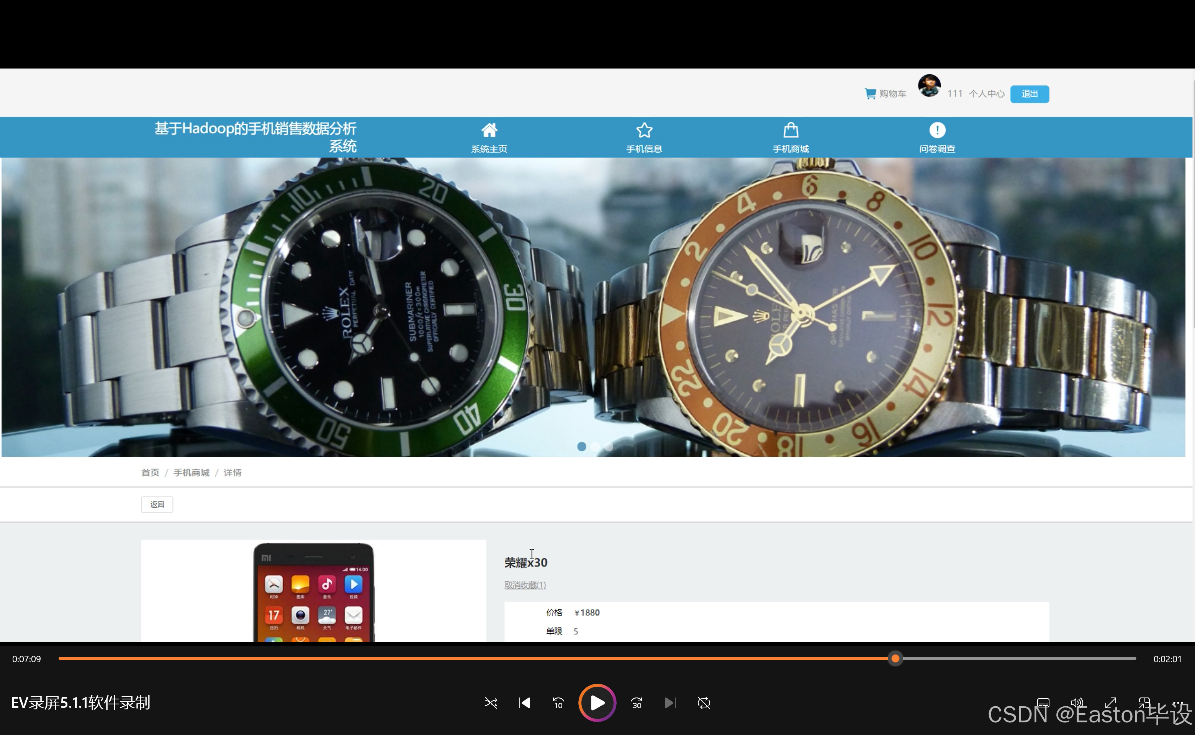Enter full screen video mode
Screen dimensions: 1195x735
click(x=1111, y=703)
